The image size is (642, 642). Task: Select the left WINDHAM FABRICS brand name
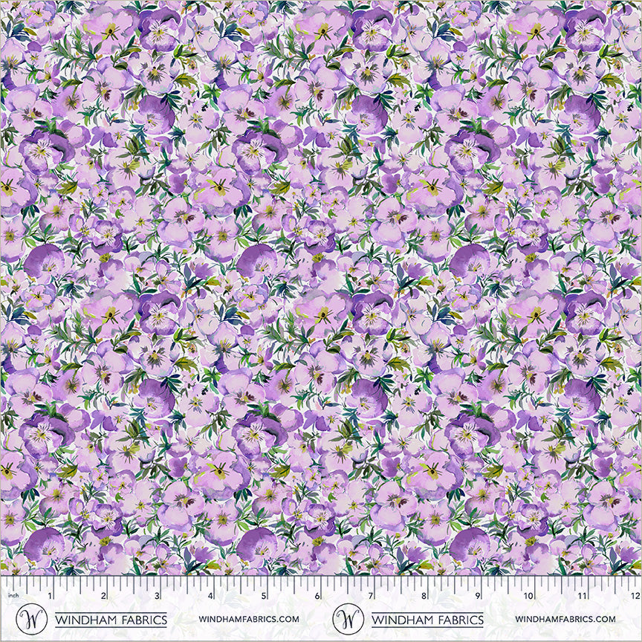pos(111,619)
